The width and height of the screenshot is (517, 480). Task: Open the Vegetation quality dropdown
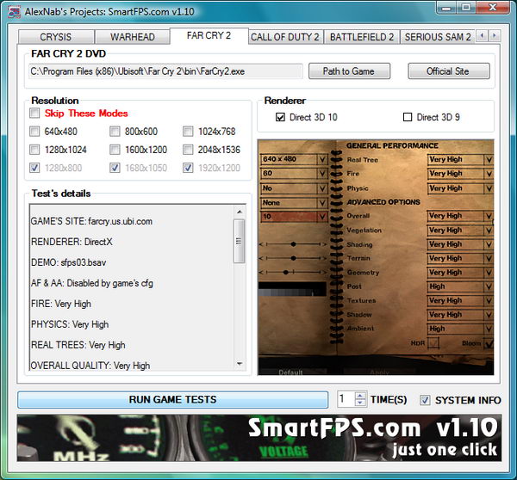coord(460,231)
